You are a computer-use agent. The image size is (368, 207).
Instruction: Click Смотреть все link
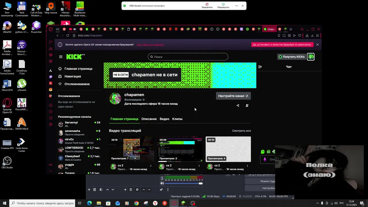(x=241, y=131)
